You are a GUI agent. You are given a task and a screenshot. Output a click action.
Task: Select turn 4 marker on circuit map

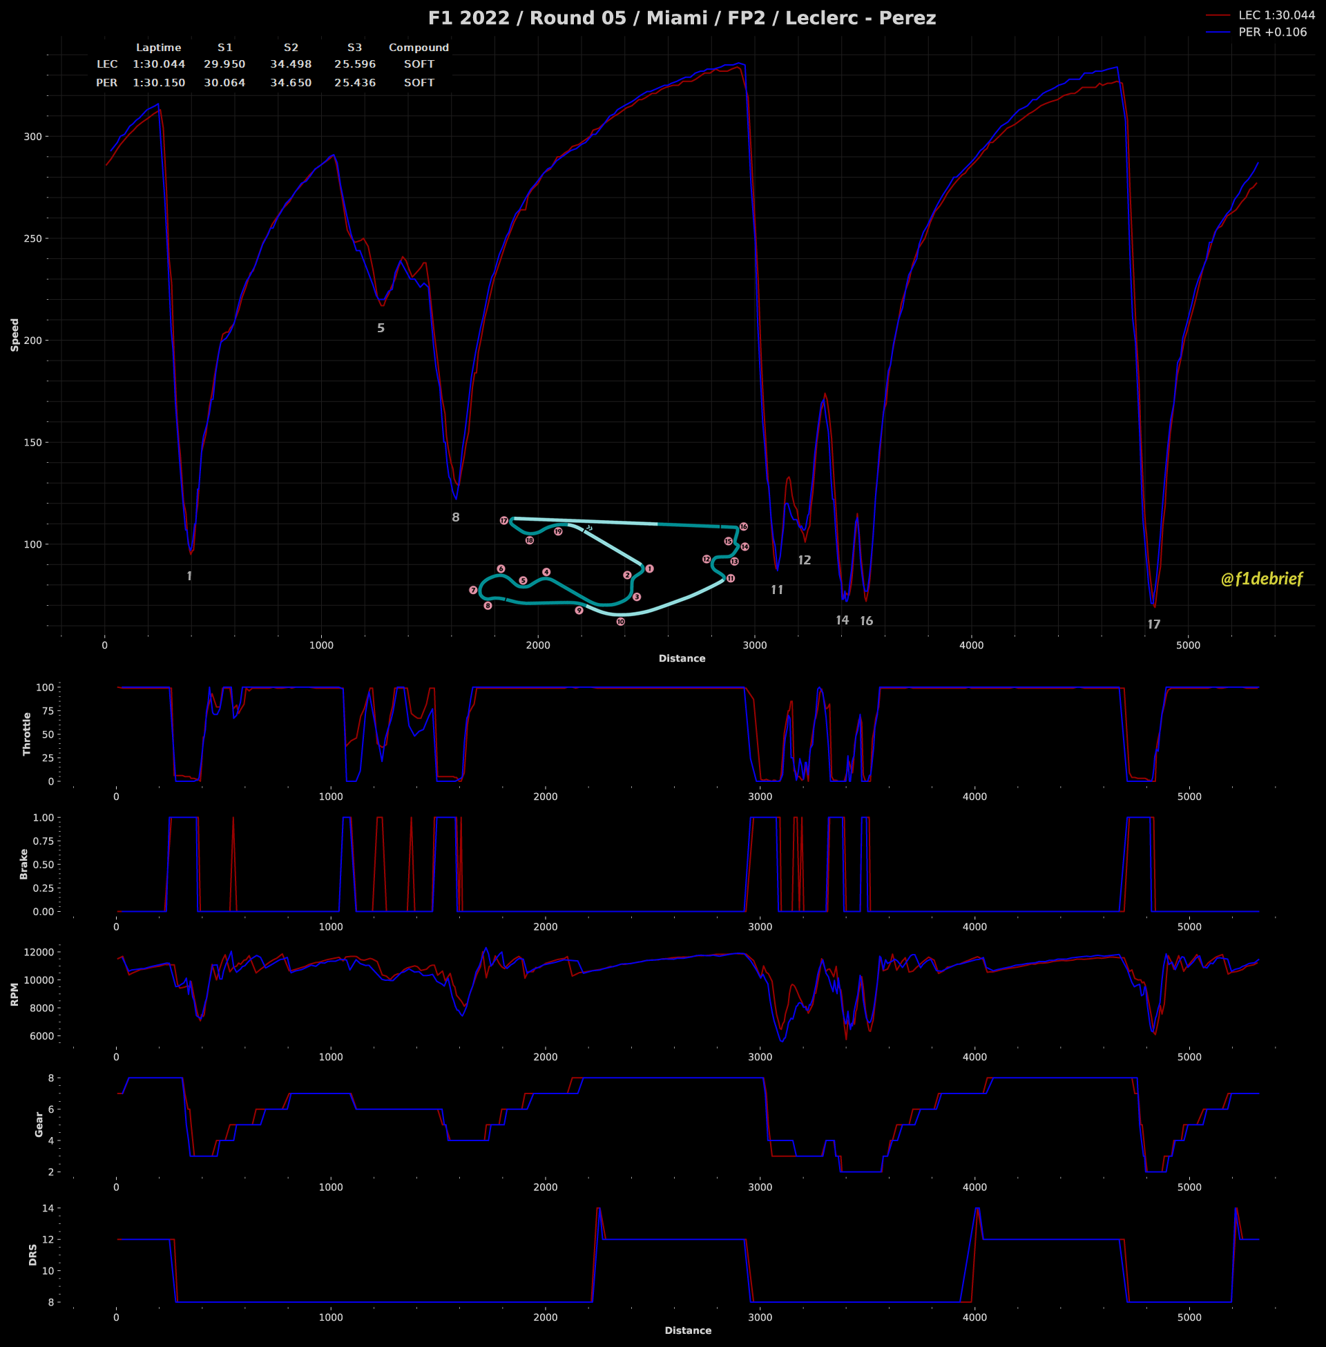[x=547, y=573]
